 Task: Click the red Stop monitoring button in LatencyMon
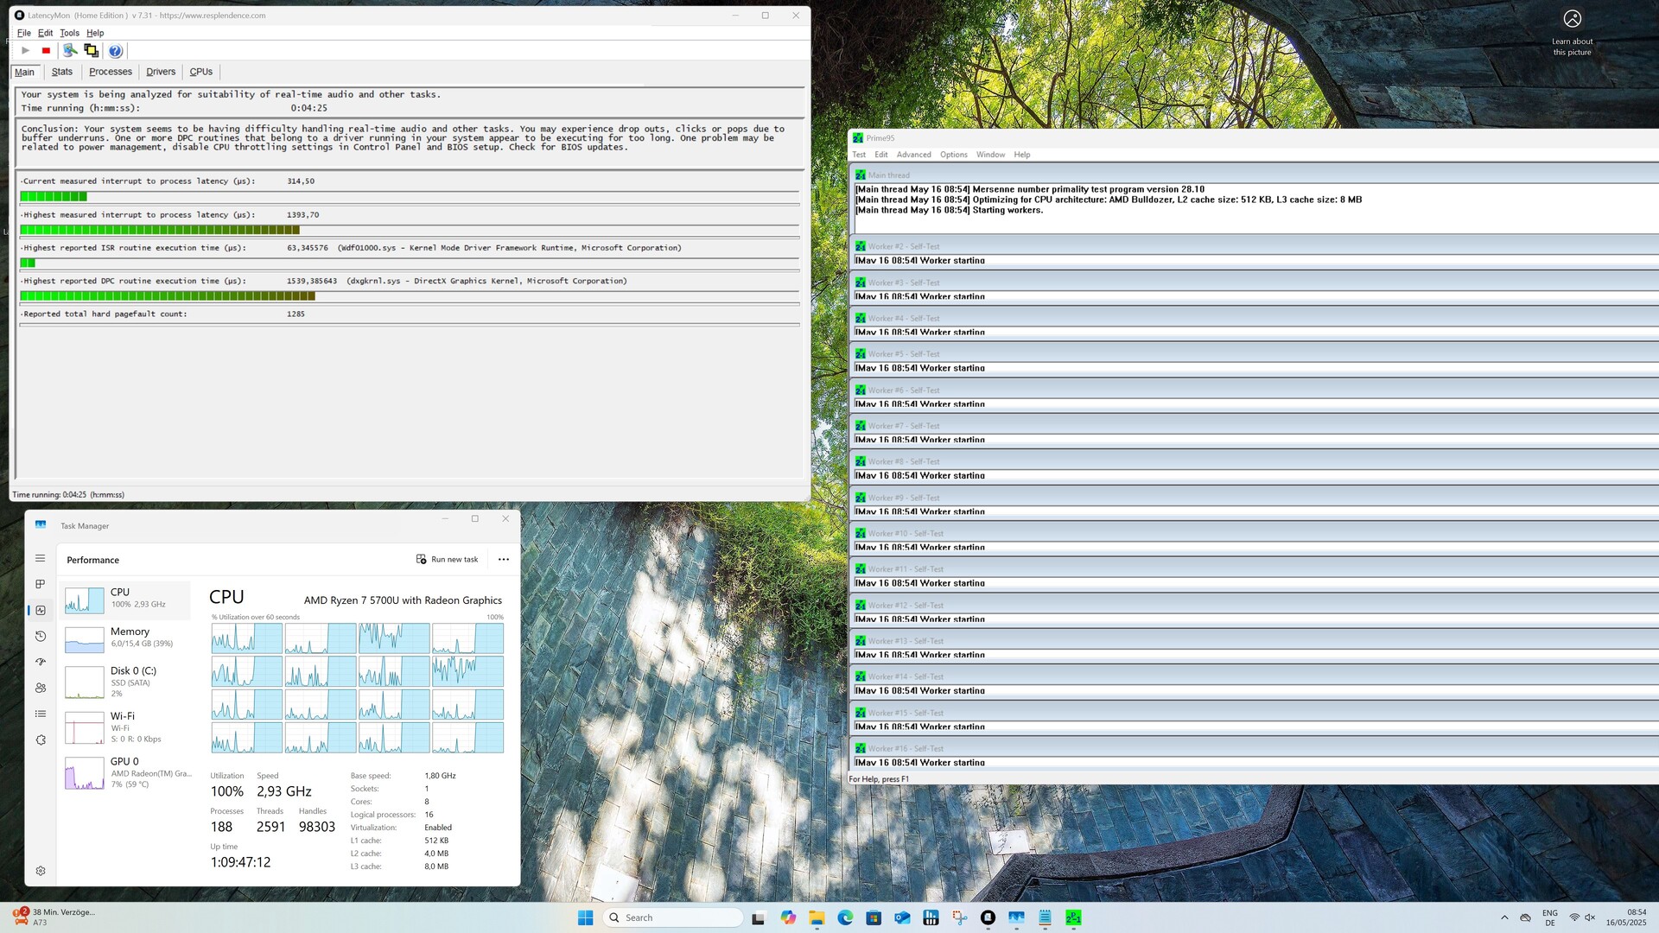click(47, 51)
